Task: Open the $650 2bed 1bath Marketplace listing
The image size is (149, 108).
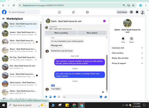Action: [60, 29]
